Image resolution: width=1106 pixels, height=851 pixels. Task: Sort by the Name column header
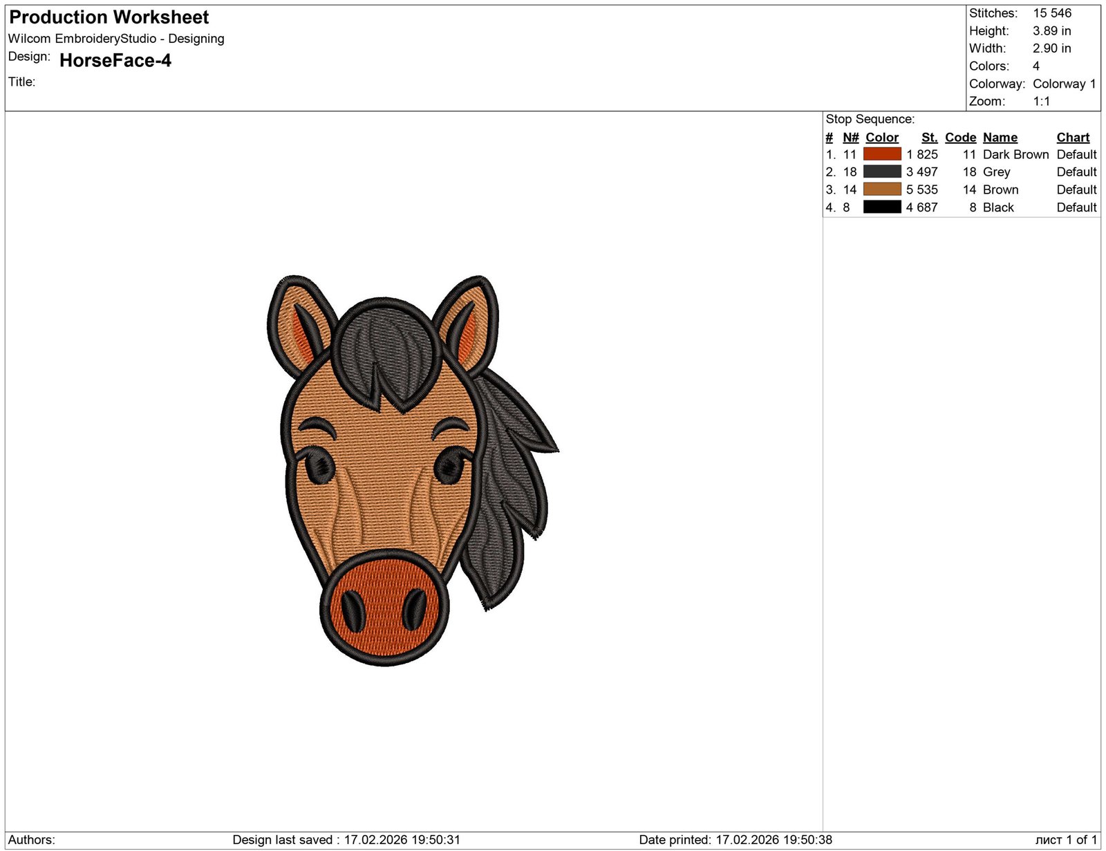pos(1000,137)
